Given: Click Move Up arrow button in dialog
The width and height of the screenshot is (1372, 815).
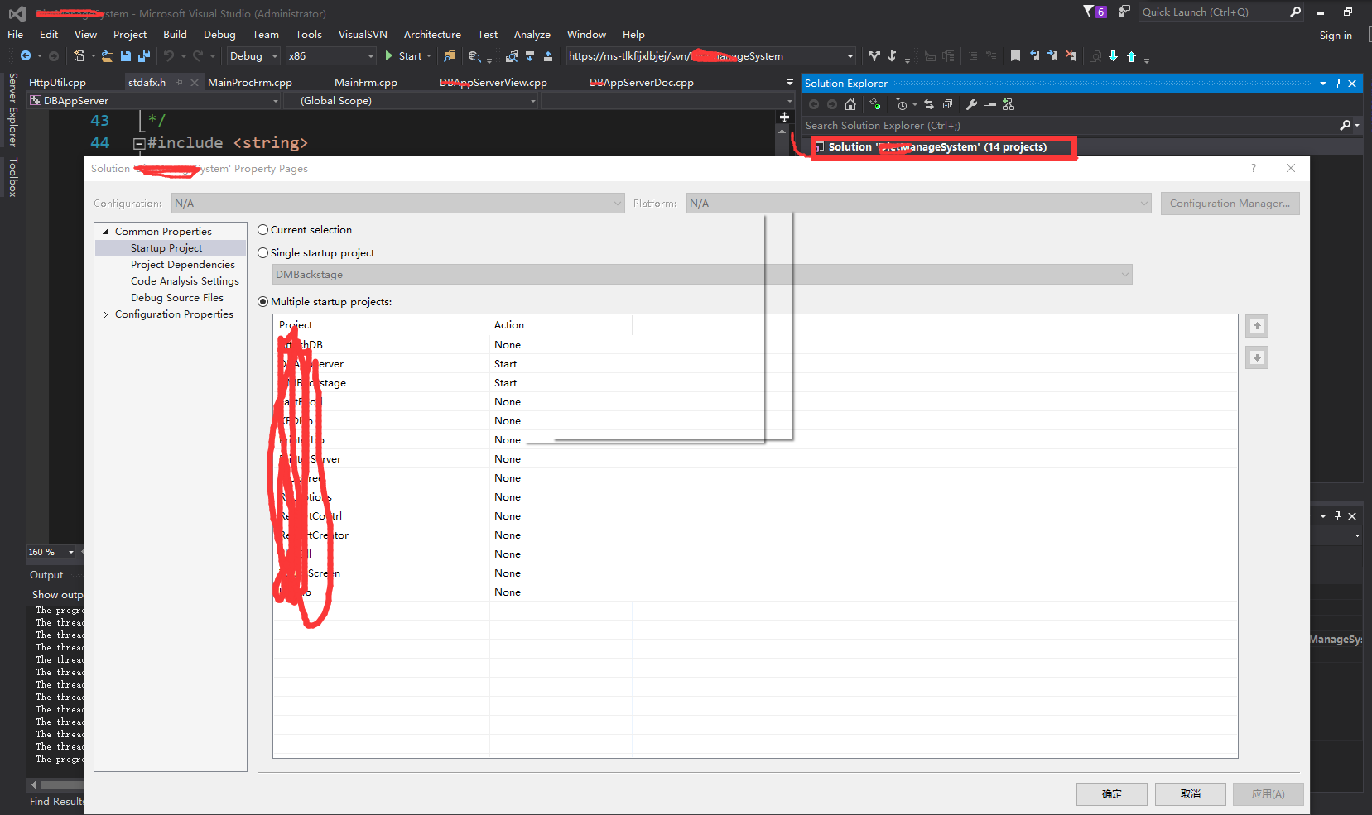Looking at the screenshot, I should coord(1257,326).
